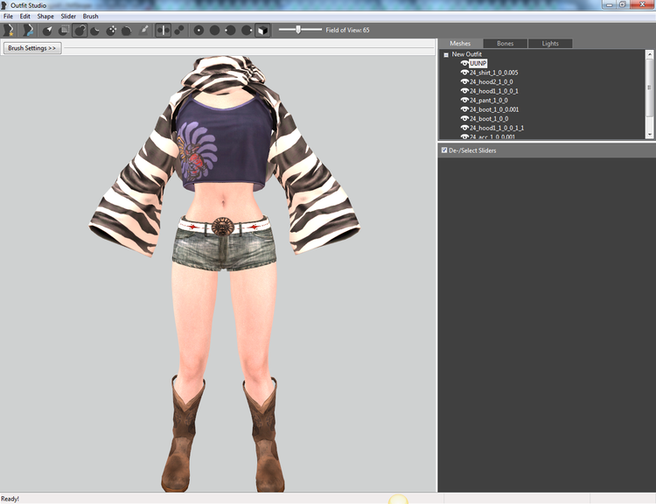The height and width of the screenshot is (504, 656).
Task: Hide the 24_shirt_1_0_0.005 mesh
Action: click(x=464, y=73)
